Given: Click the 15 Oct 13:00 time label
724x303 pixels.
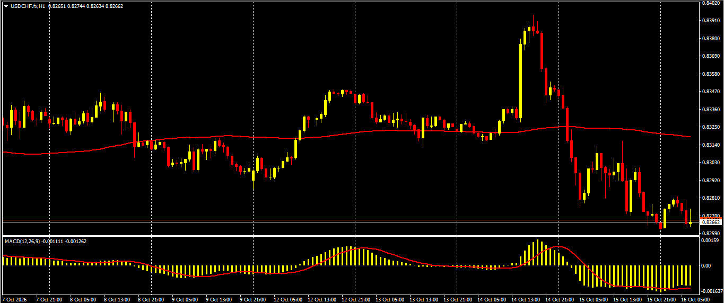Looking at the screenshot, I should pos(627,300).
